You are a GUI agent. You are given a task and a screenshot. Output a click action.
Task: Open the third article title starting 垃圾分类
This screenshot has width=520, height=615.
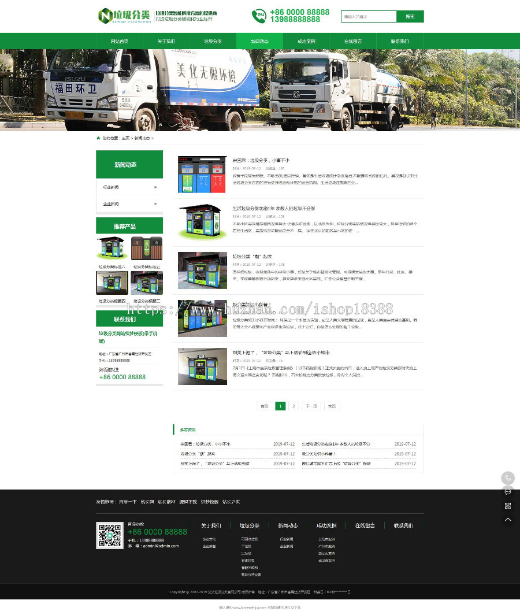252,257
